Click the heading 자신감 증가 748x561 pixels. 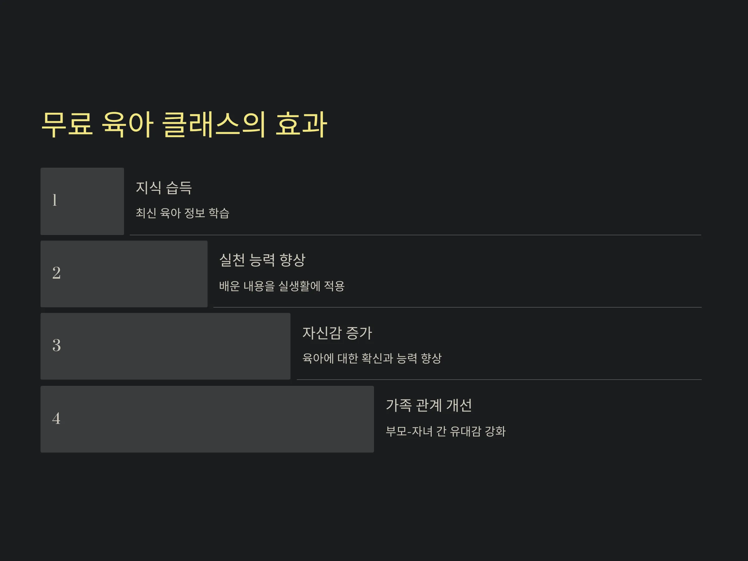(x=337, y=333)
